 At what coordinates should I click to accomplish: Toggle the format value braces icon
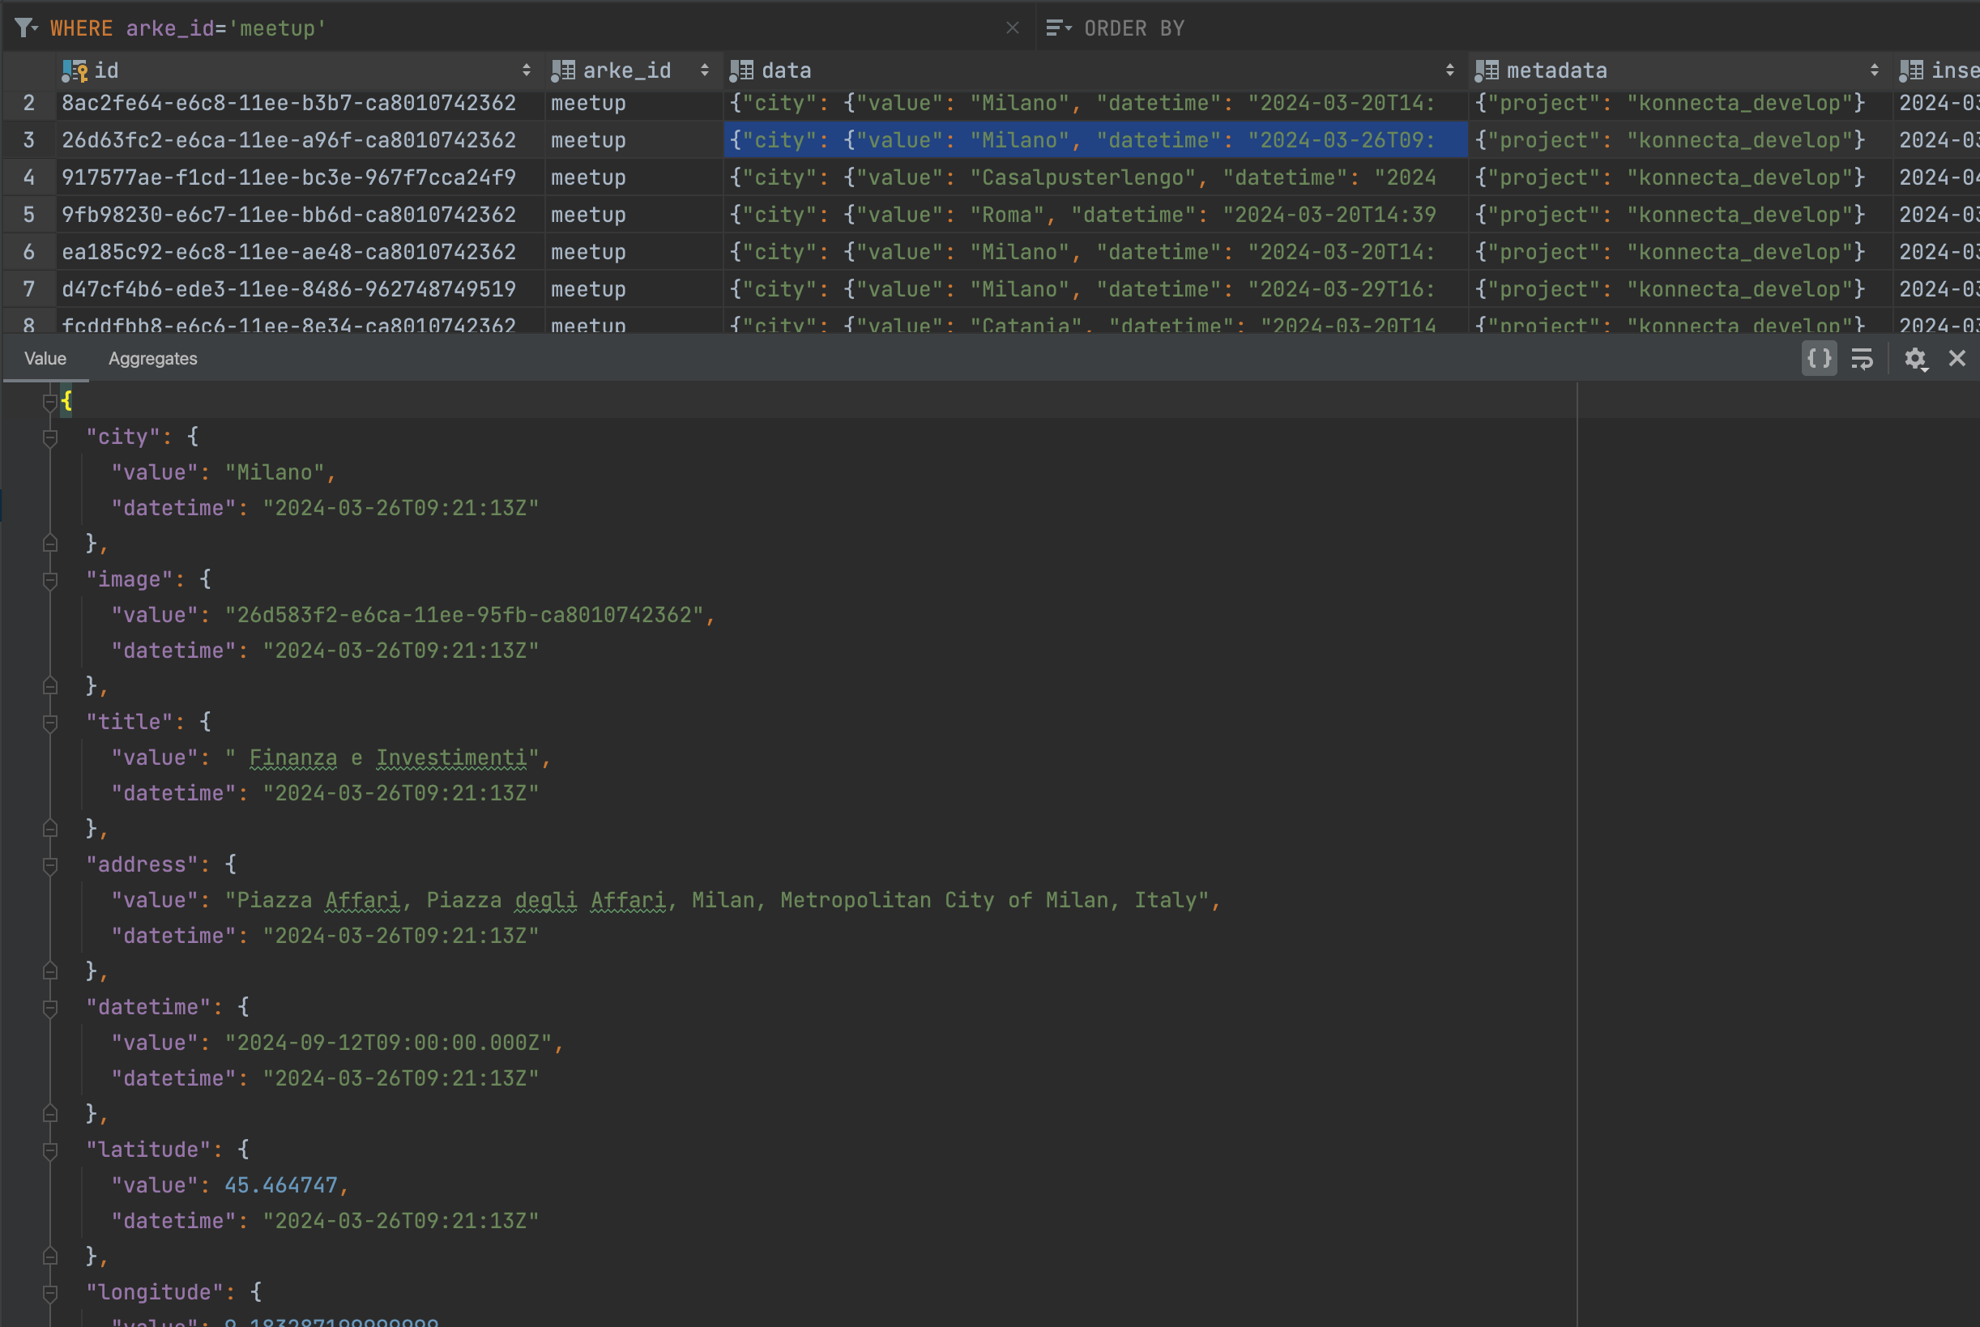[1819, 359]
